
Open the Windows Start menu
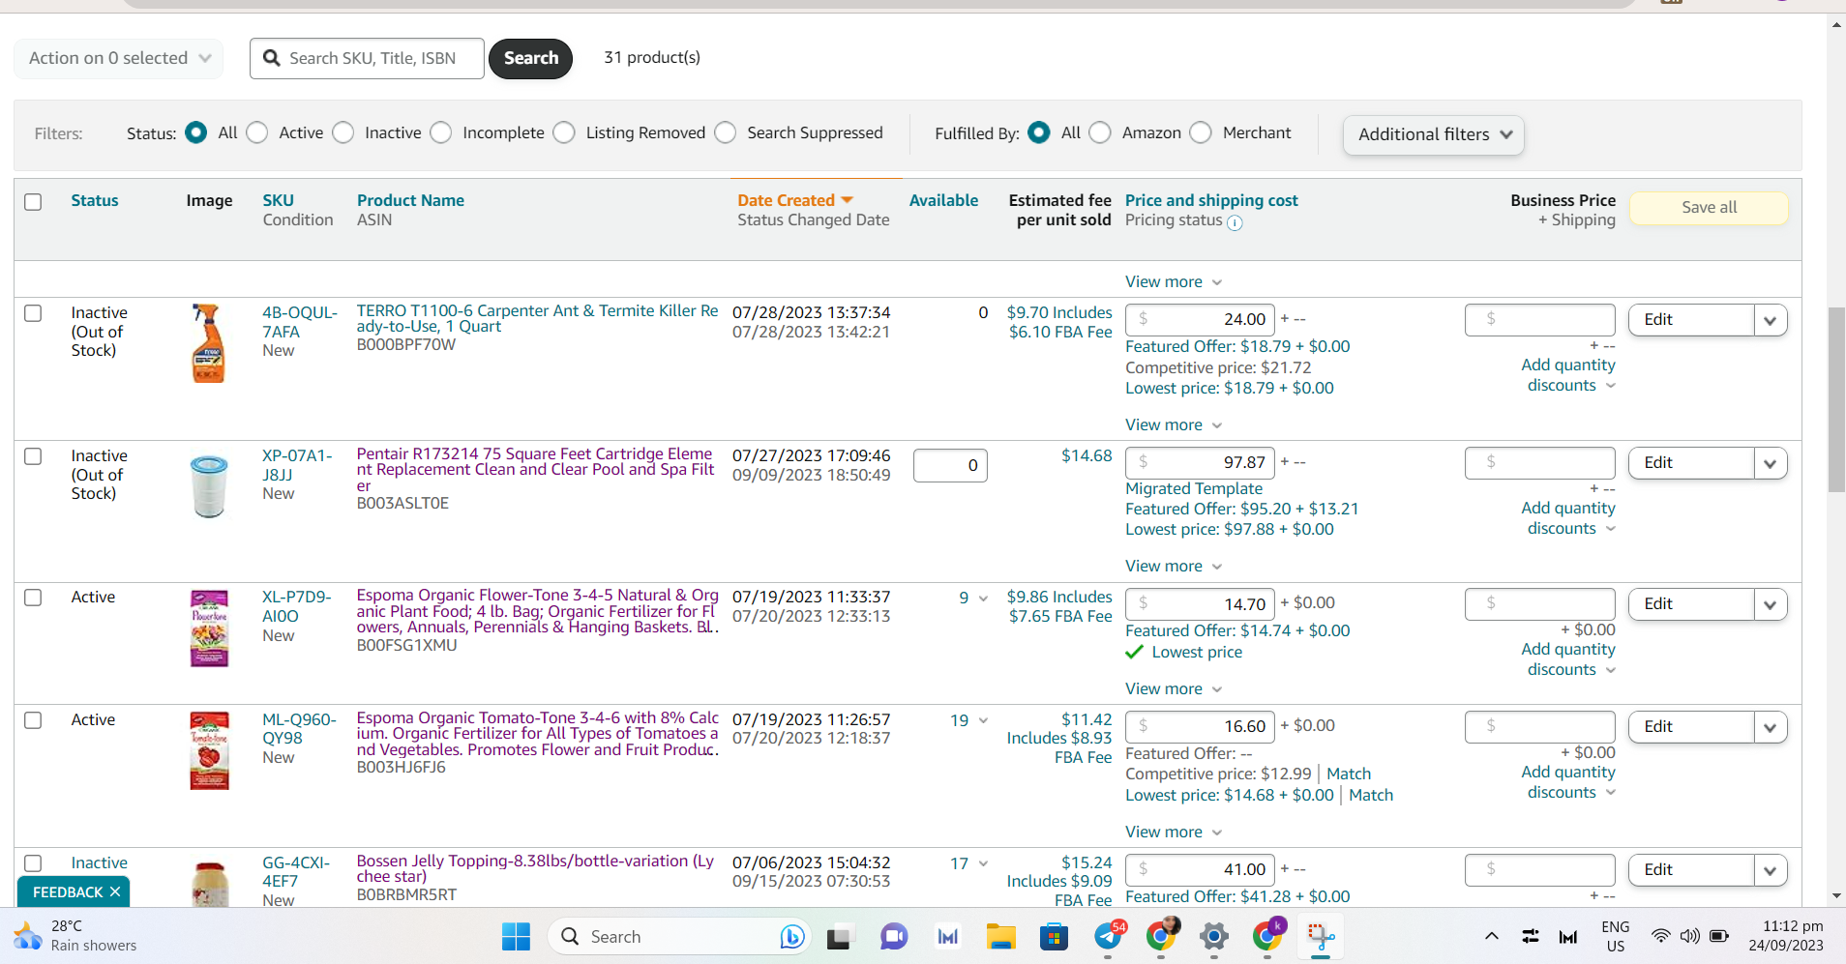516,936
